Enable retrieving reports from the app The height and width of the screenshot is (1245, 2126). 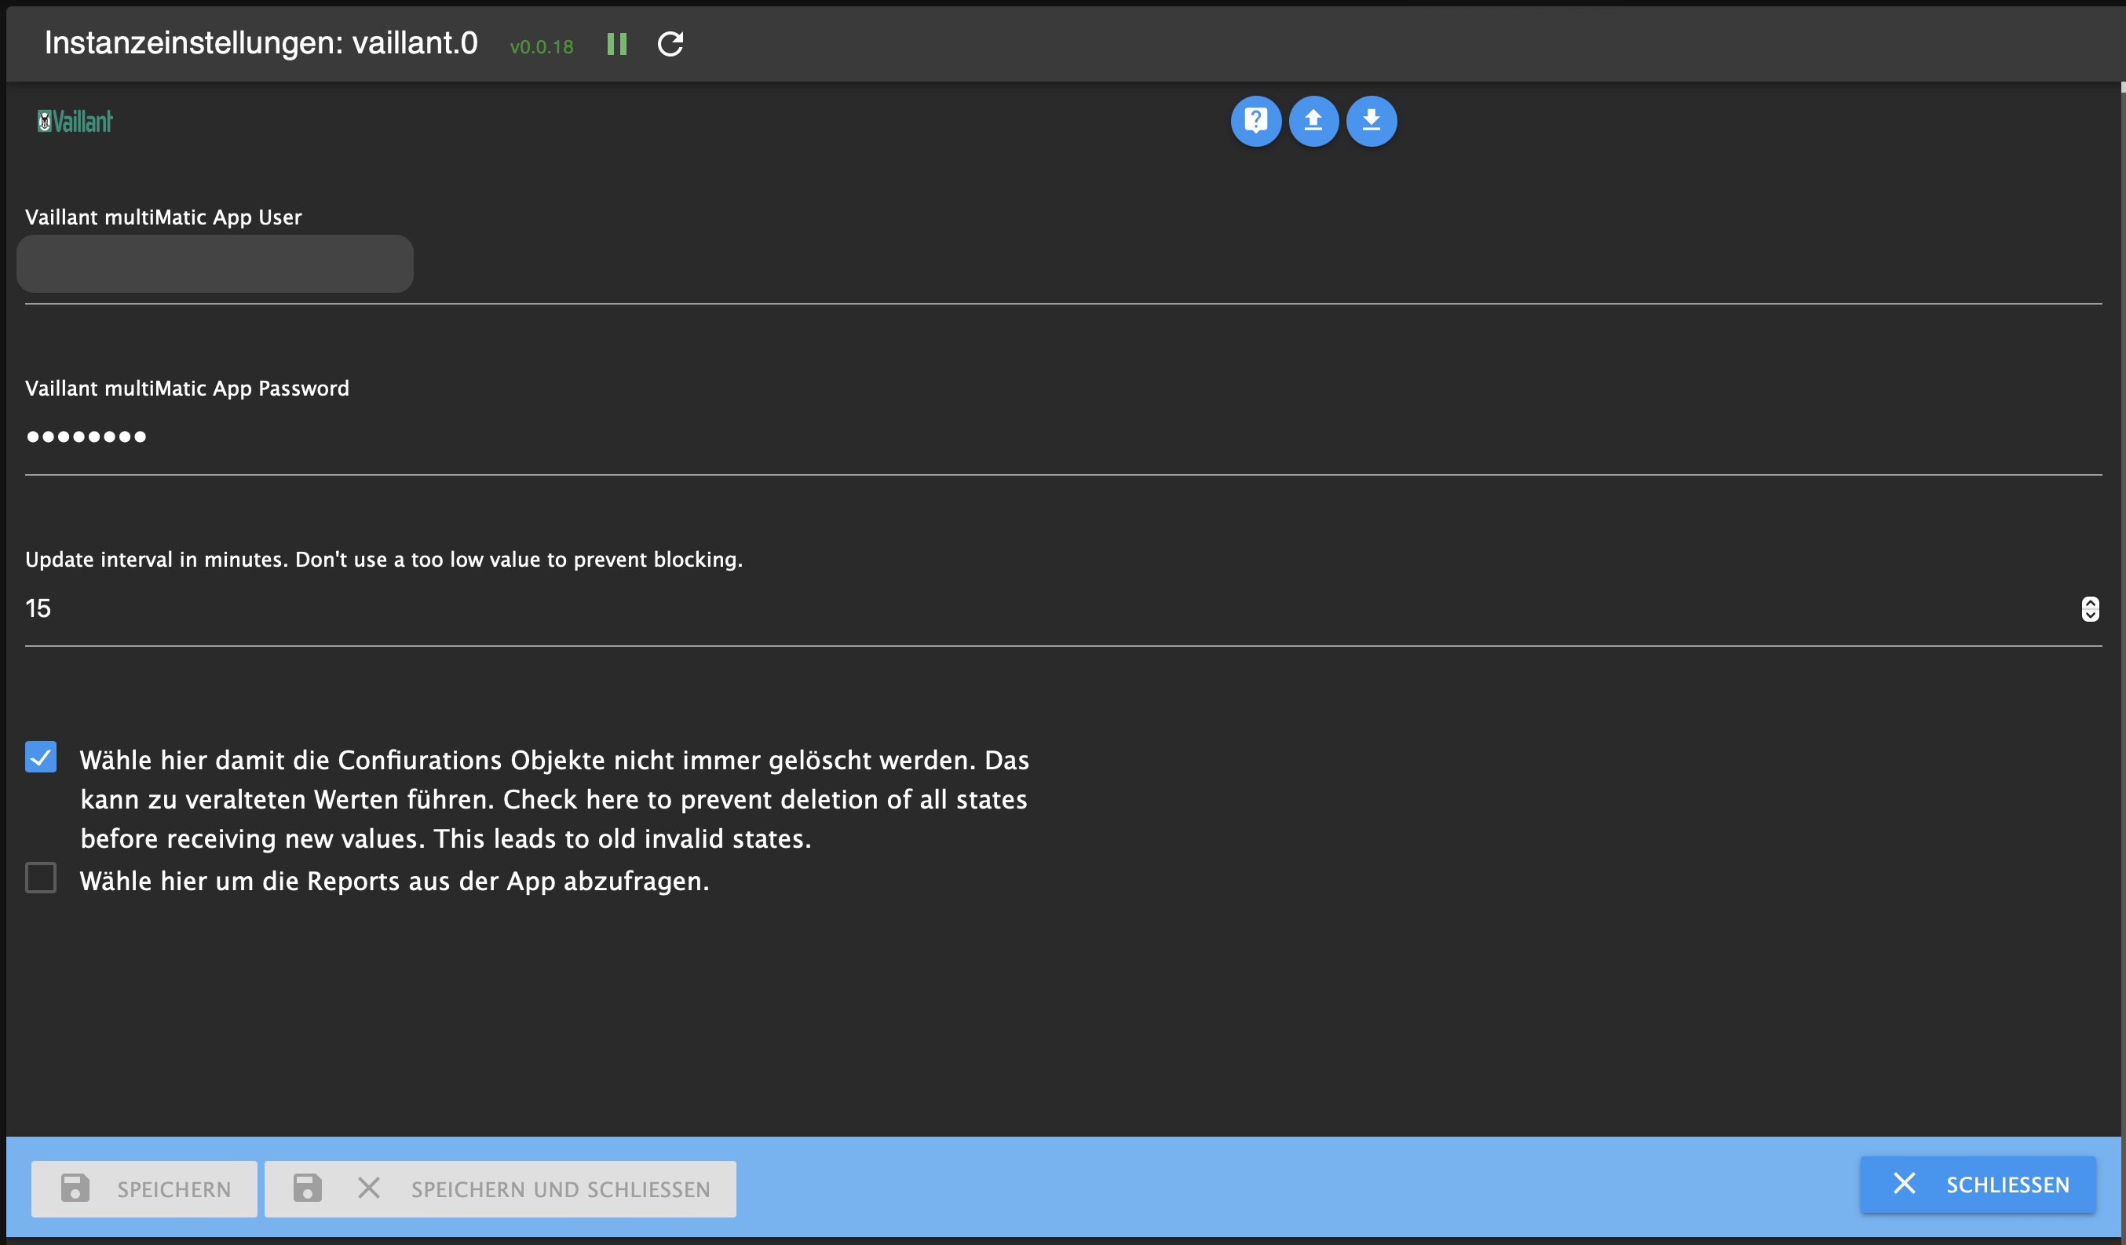41,878
